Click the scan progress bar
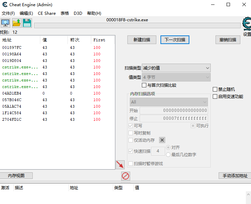The image size is (251, 204). 137,25
